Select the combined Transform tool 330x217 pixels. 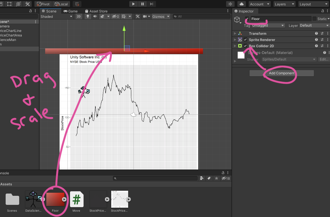(x=18, y=4)
